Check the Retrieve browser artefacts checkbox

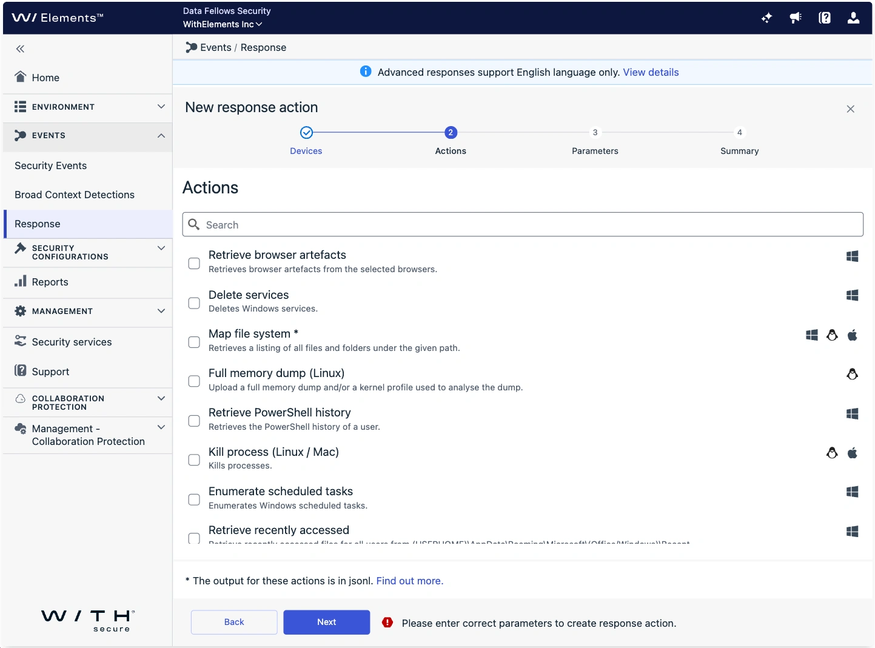coord(194,263)
